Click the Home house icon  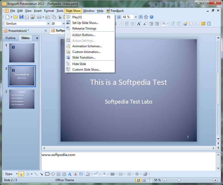(x=146, y=17)
